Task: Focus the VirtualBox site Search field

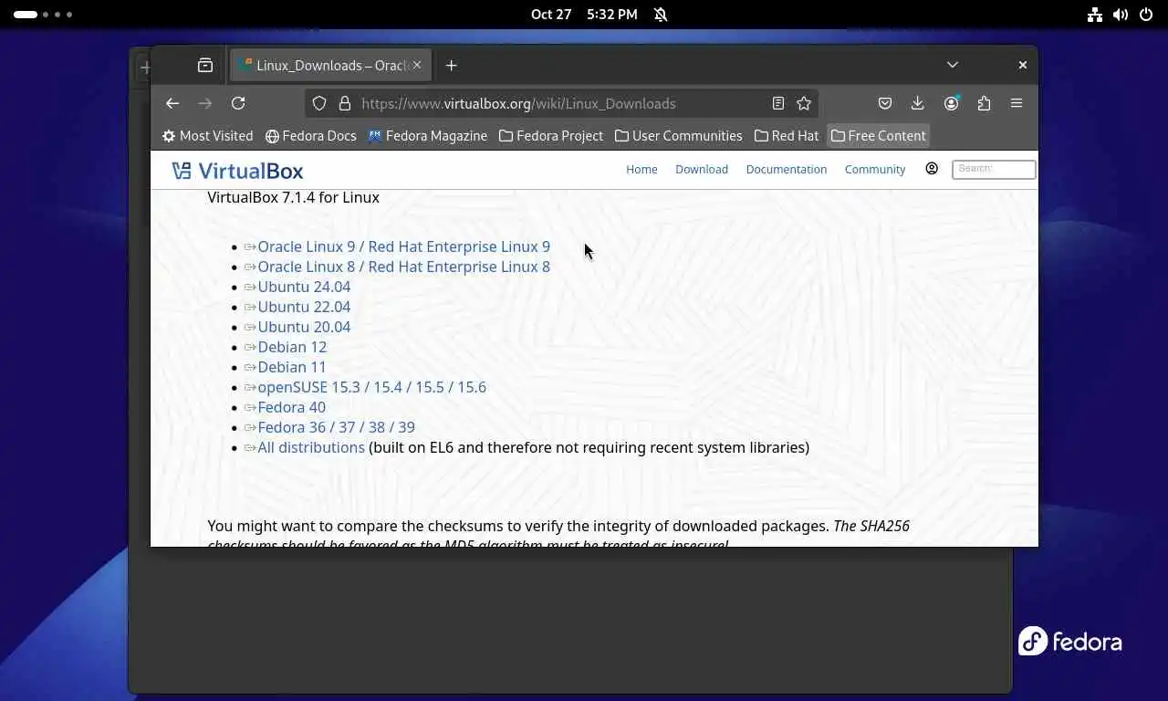Action: pos(994,169)
